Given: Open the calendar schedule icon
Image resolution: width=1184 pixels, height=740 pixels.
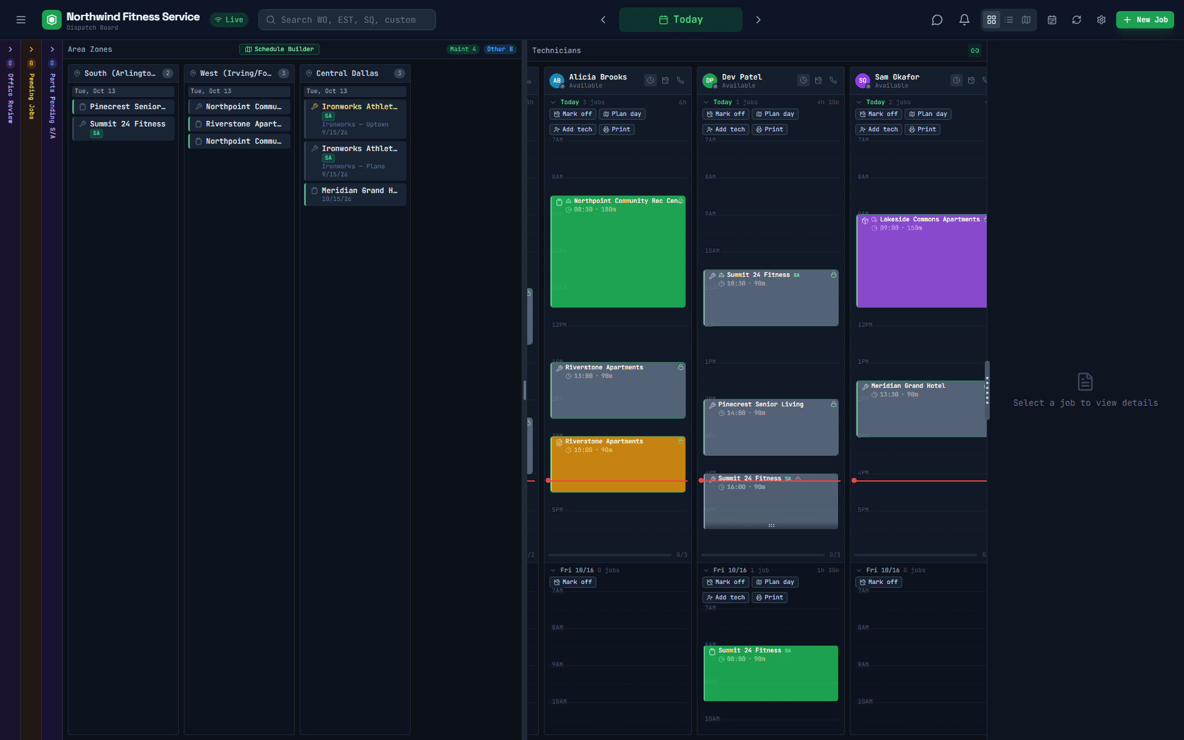Looking at the screenshot, I should coord(1052,20).
